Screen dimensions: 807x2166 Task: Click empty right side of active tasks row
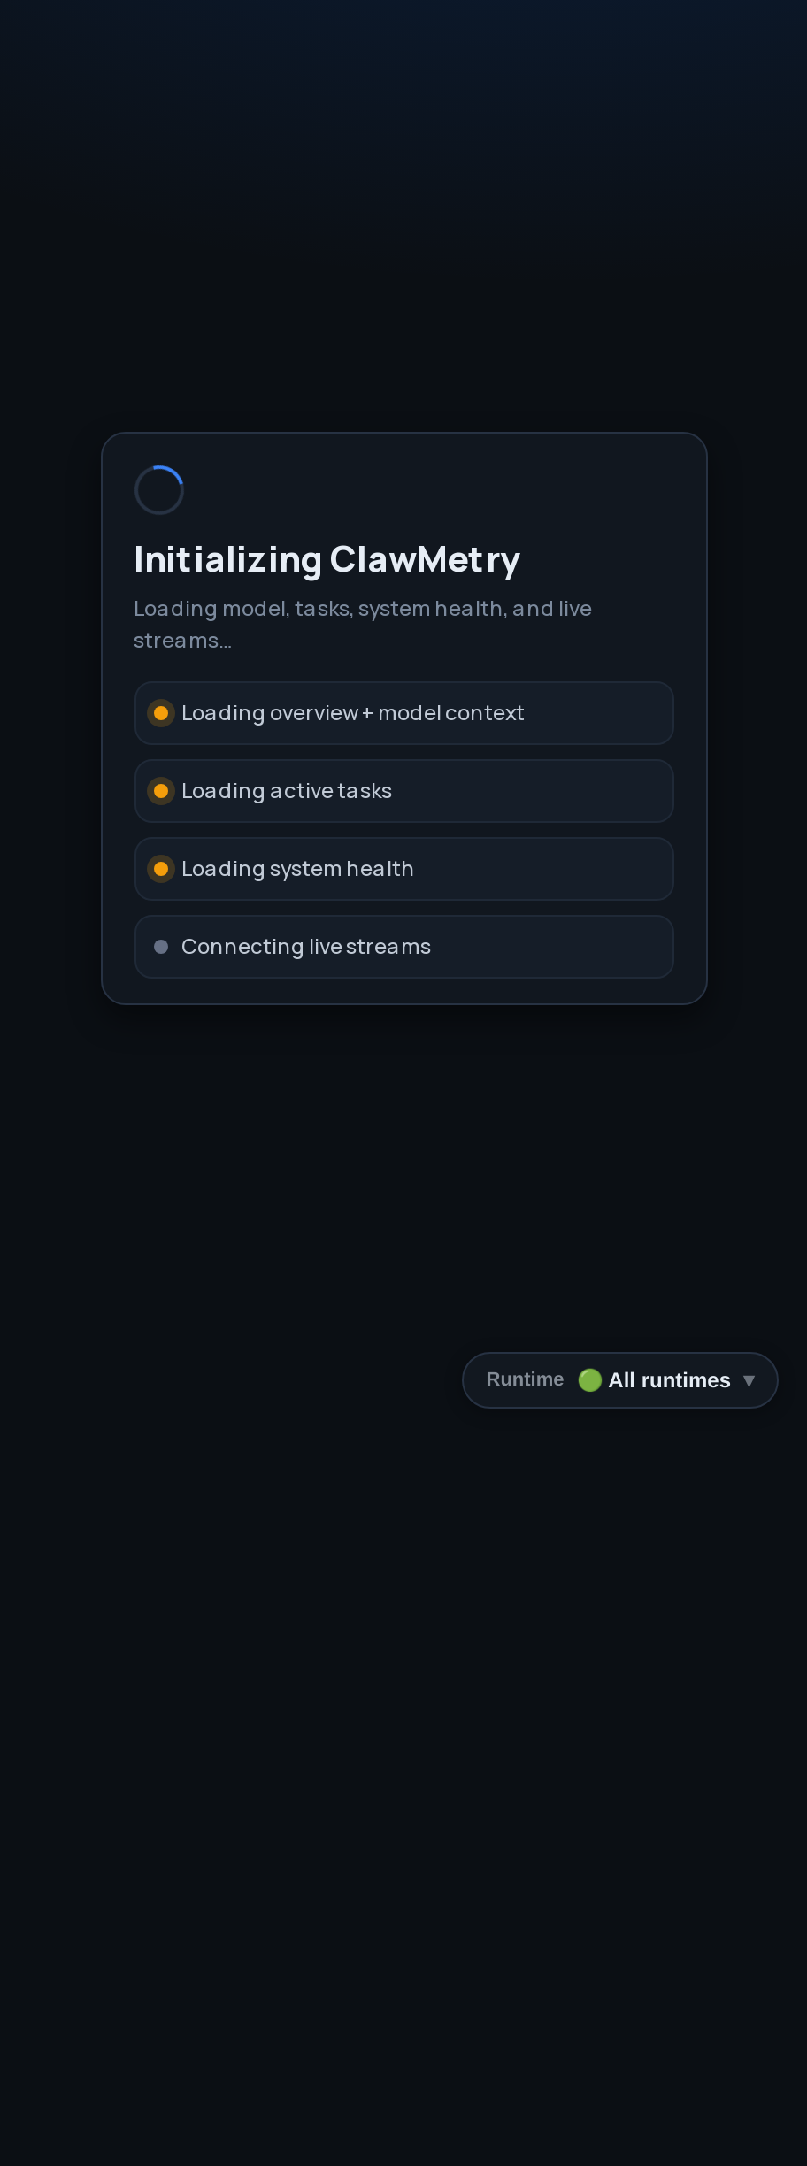point(531,791)
